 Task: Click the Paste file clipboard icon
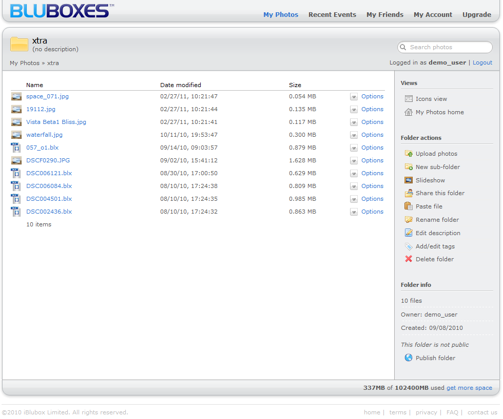pyautogui.click(x=409, y=206)
